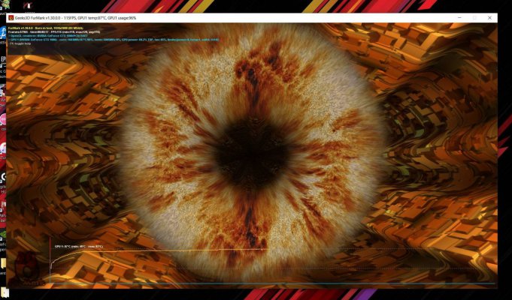Viewport: 512px width, 300px height.
Task: Click the Frames and FPS statistics line
Action: pos(54,32)
